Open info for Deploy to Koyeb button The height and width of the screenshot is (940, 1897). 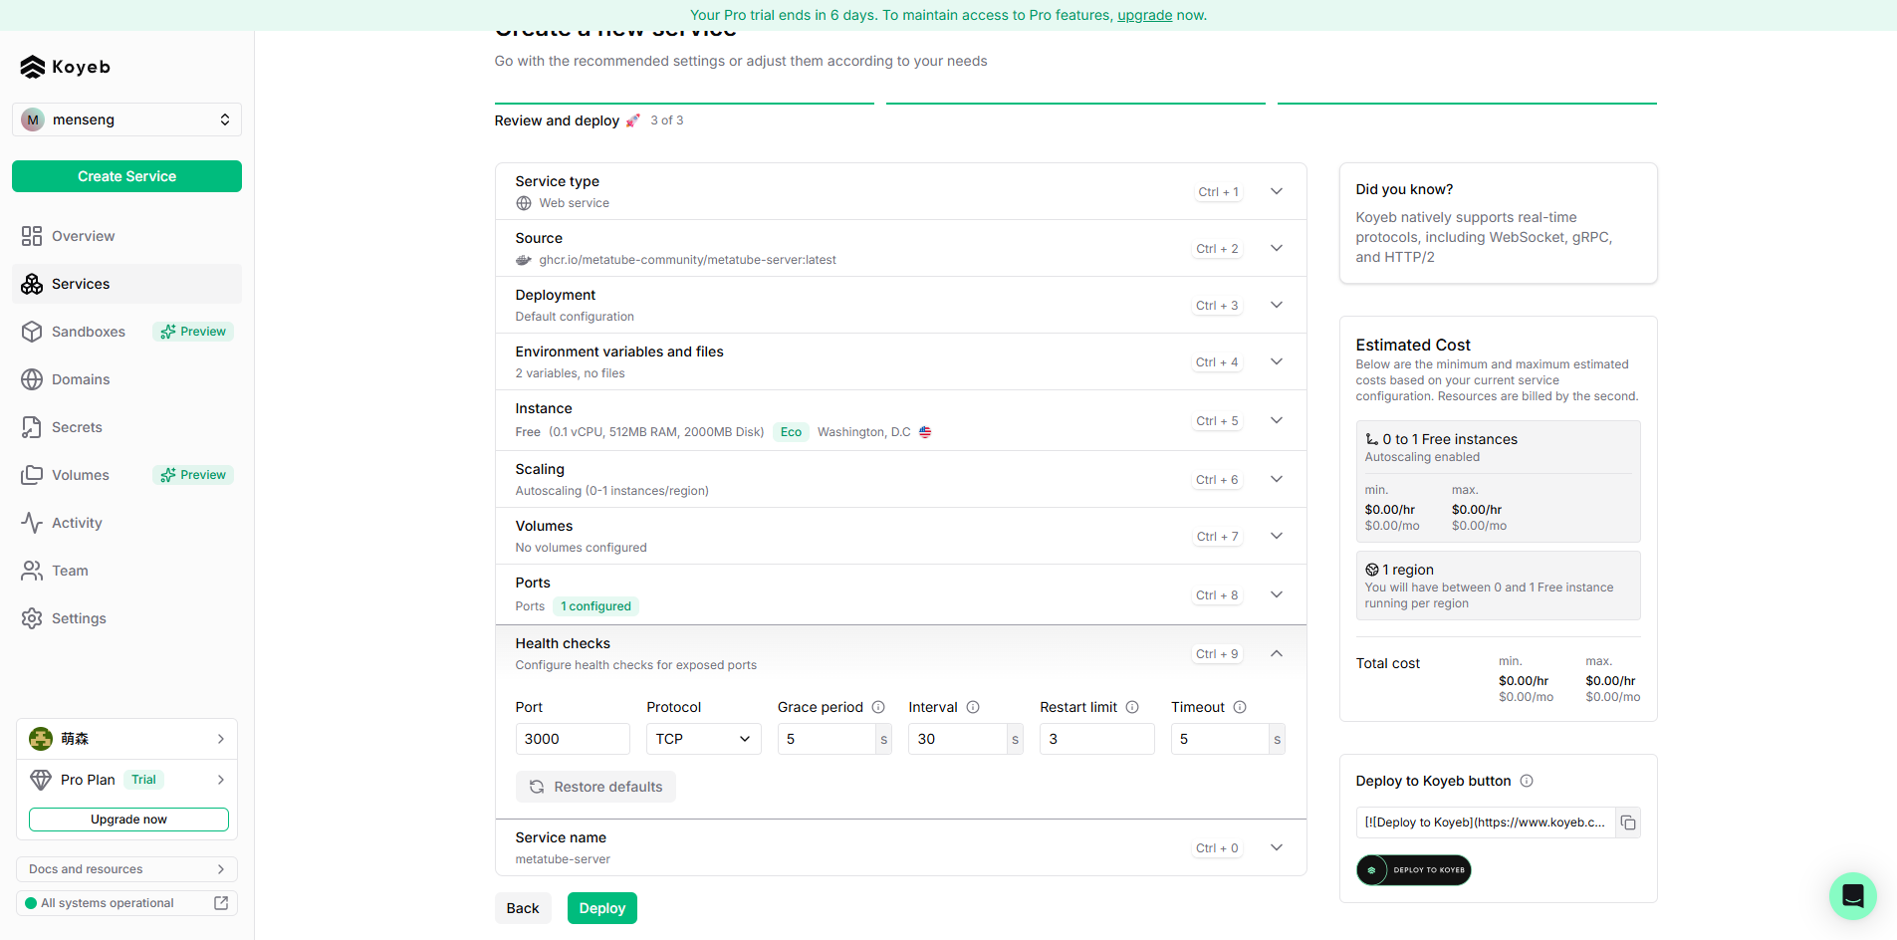tap(1527, 781)
